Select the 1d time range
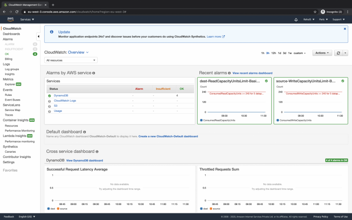The height and width of the screenshot is (220, 352). (x=280, y=53)
